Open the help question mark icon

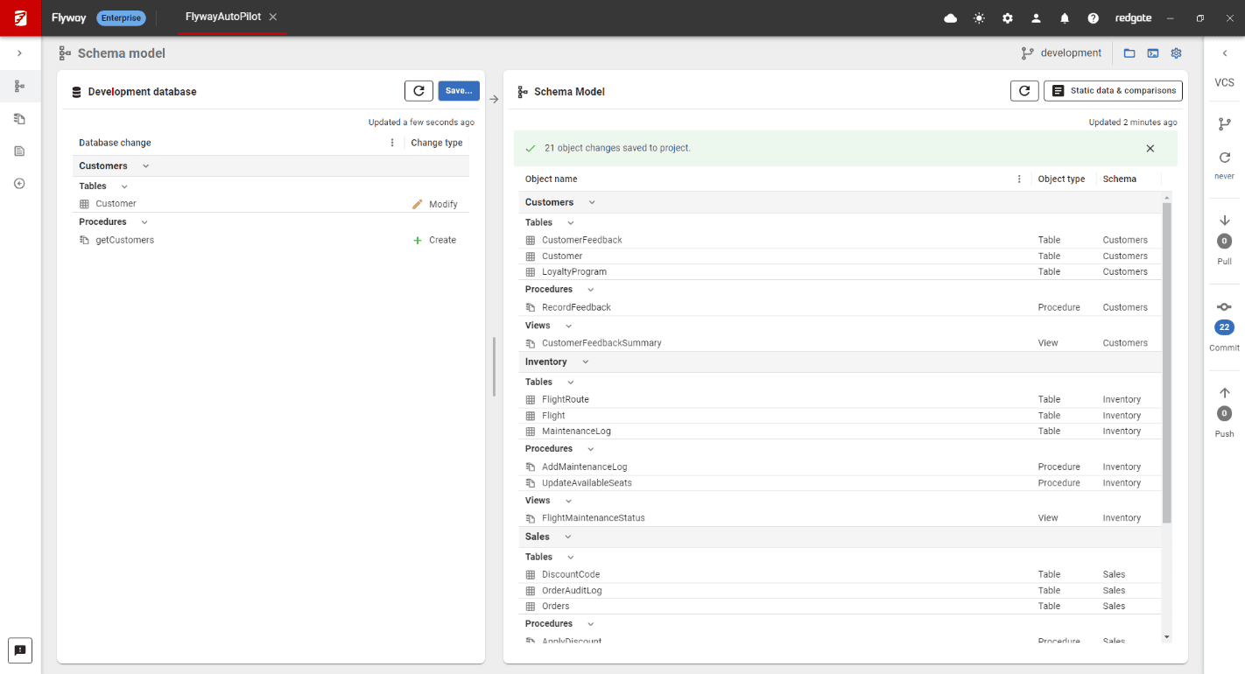tap(1093, 18)
